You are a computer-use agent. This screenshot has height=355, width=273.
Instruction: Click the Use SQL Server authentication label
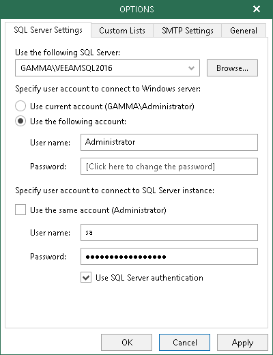pos(149,278)
